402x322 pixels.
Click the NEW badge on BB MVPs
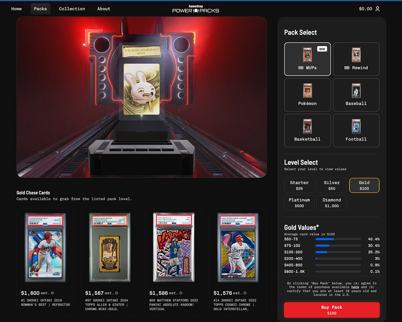322,49
